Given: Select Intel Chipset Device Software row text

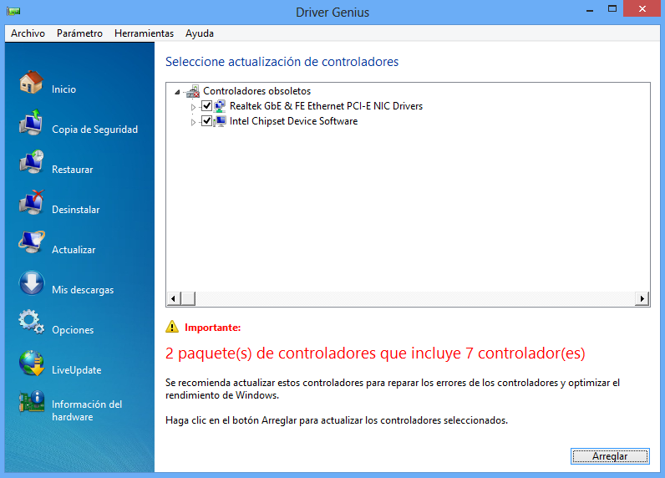Looking at the screenshot, I should pos(293,121).
